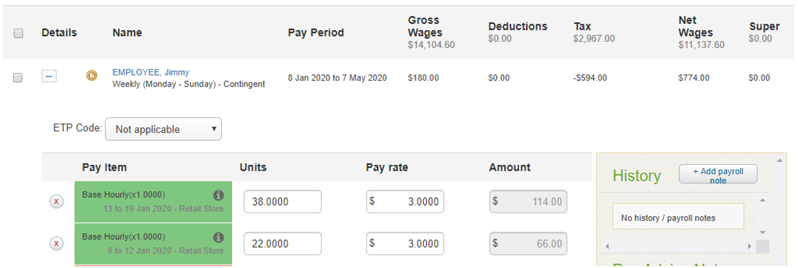Click the 8 Jan 2020 to 7 May 2020 period
The width and height of the screenshot is (798, 268).
click(337, 78)
